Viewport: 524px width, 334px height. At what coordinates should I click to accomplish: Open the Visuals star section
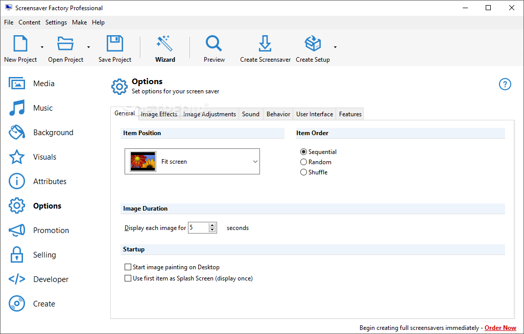tap(32, 157)
